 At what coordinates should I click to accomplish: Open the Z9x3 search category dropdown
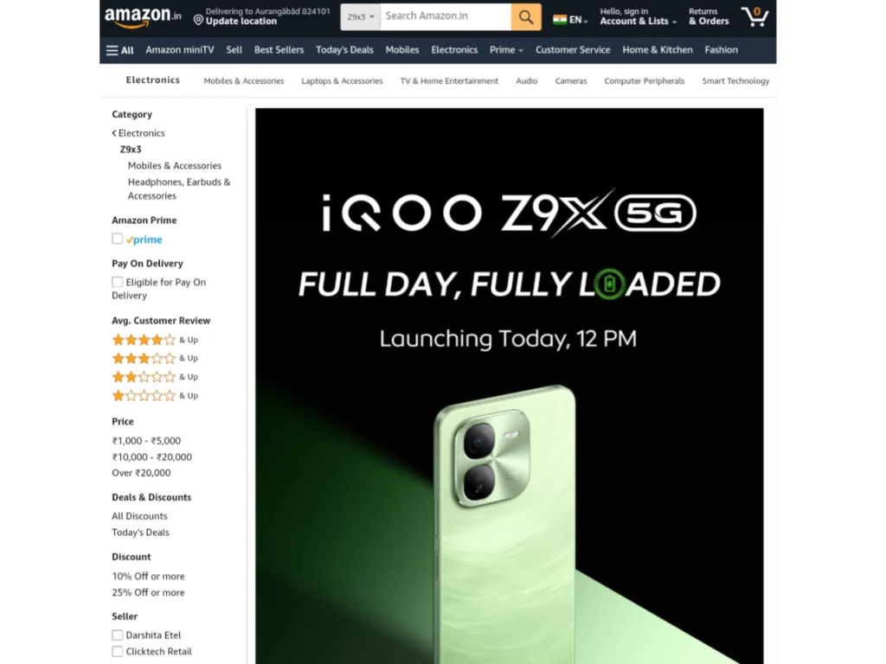click(361, 17)
